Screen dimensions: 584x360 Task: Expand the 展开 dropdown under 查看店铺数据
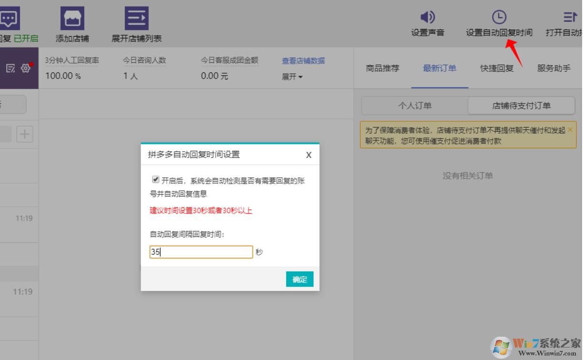[293, 76]
